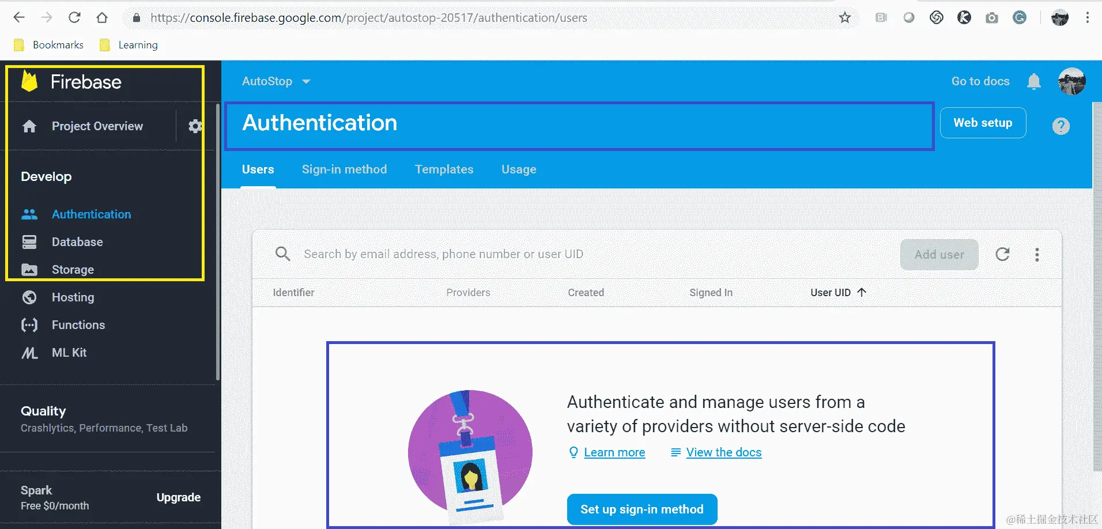Open the Learn more link
Screen dimensions: 1102x529
[x=614, y=452]
